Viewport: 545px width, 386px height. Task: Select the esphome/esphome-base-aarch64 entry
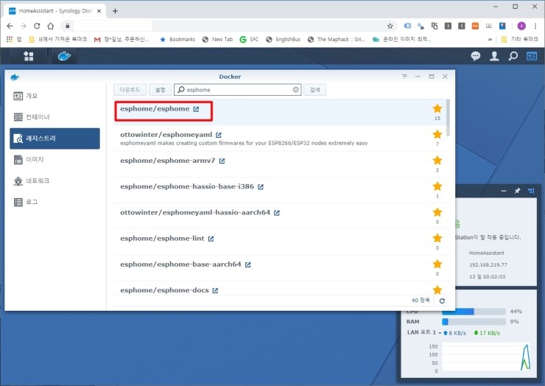(x=281, y=267)
